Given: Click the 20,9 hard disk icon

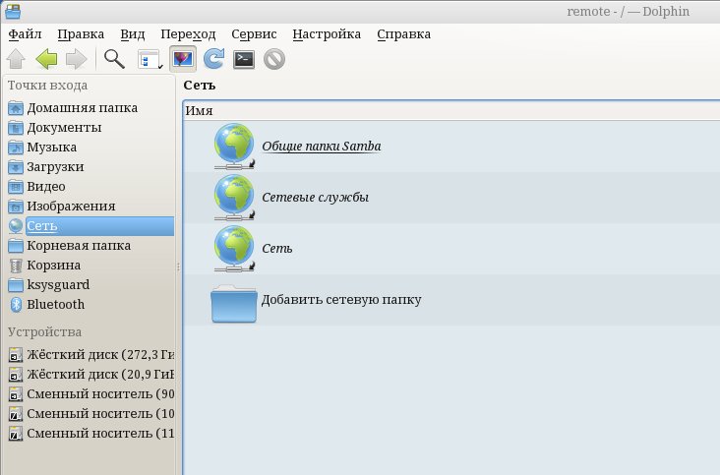Looking at the screenshot, I should tap(16, 375).
